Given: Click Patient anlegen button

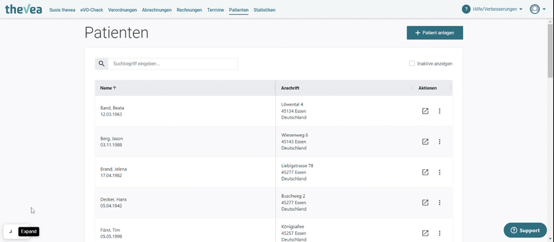Looking at the screenshot, I should [434, 32].
